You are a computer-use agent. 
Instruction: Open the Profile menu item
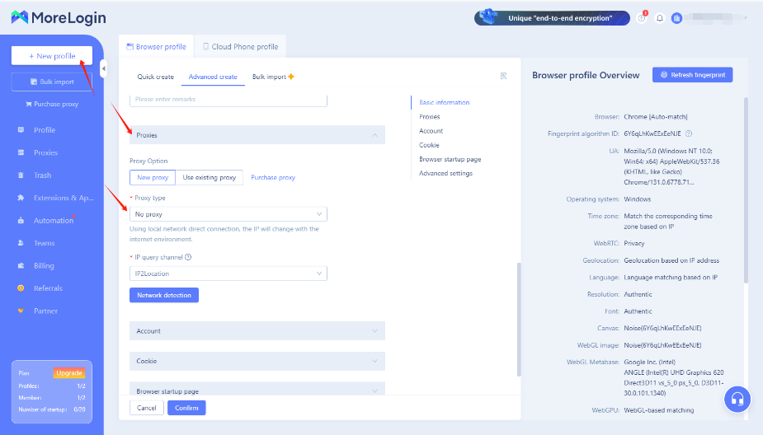[45, 130]
